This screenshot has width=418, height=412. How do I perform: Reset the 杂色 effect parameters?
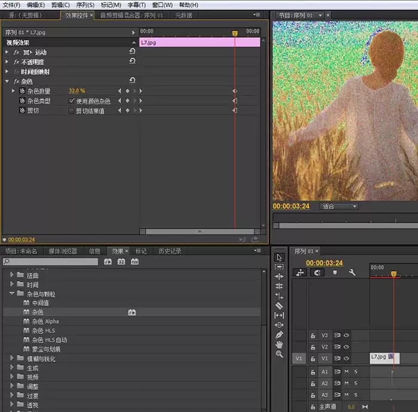(x=132, y=80)
